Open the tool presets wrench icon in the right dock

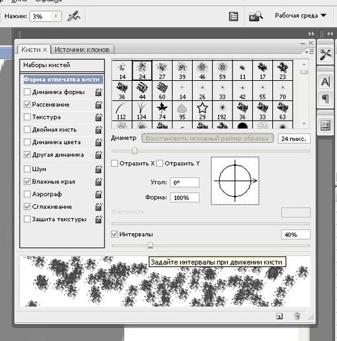(x=325, y=55)
